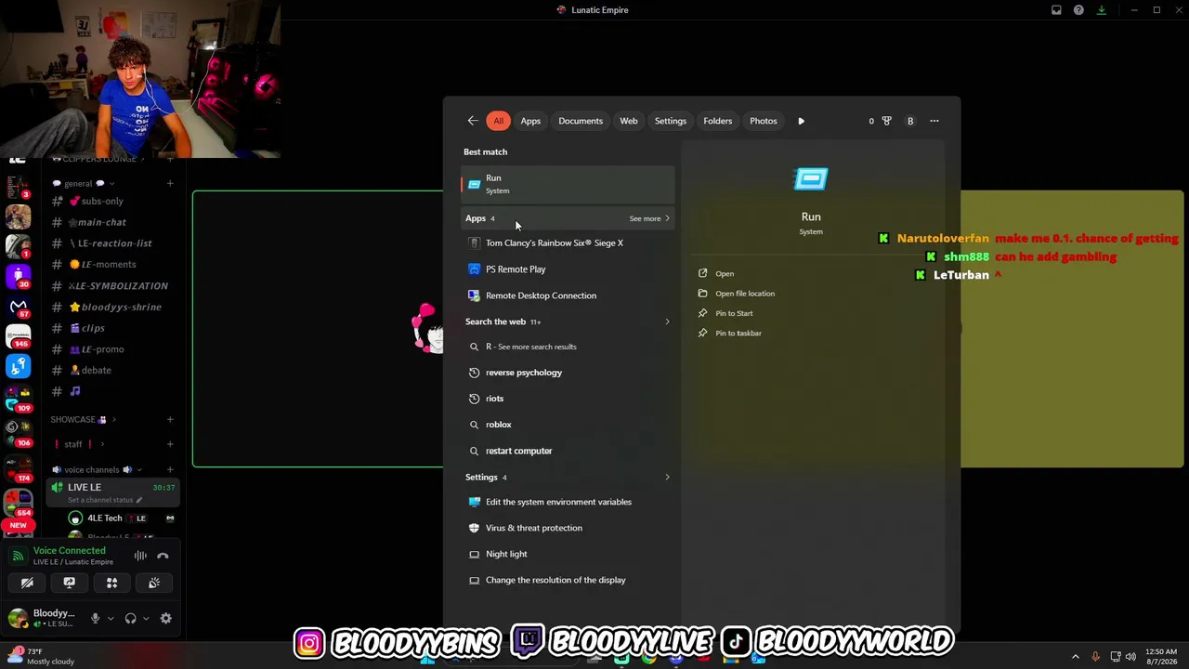Switch to the Documents search filter
This screenshot has width=1189, height=669.
coord(581,121)
